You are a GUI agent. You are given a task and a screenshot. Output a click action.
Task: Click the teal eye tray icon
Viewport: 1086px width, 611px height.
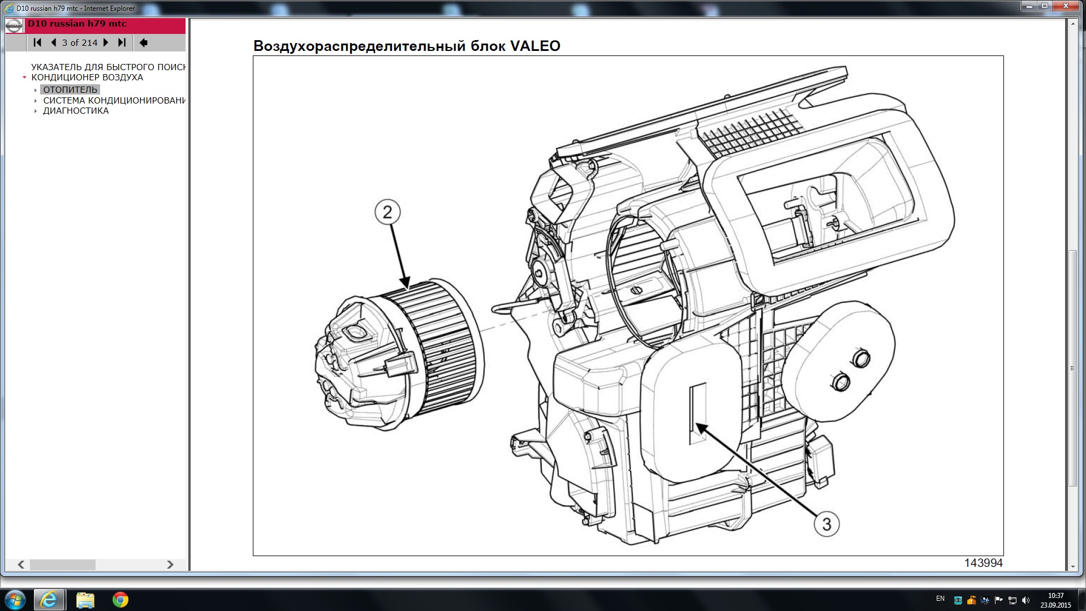pos(958,600)
